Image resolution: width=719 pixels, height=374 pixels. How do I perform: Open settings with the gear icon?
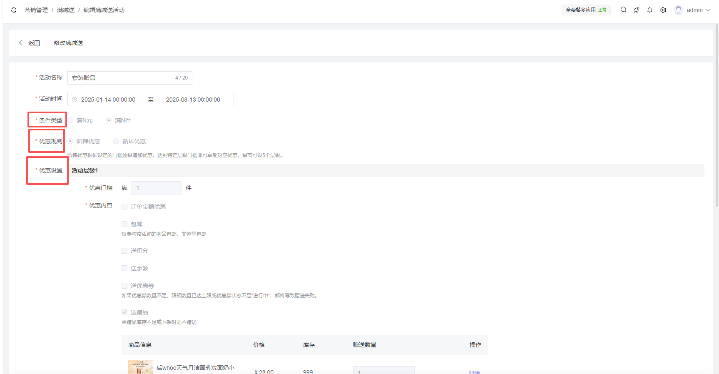pos(663,10)
